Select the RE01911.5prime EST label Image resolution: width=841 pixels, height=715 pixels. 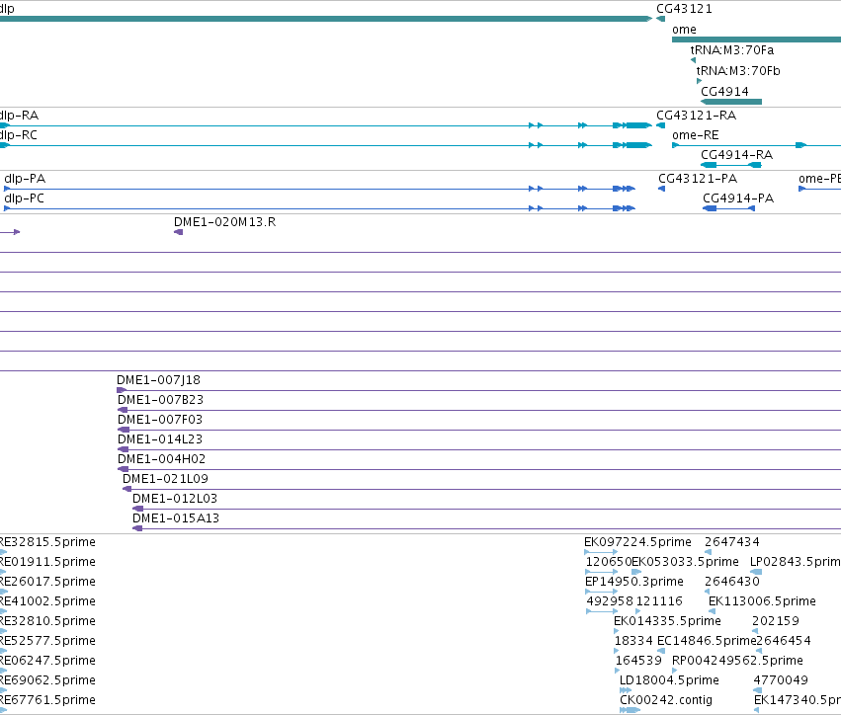coord(47,562)
